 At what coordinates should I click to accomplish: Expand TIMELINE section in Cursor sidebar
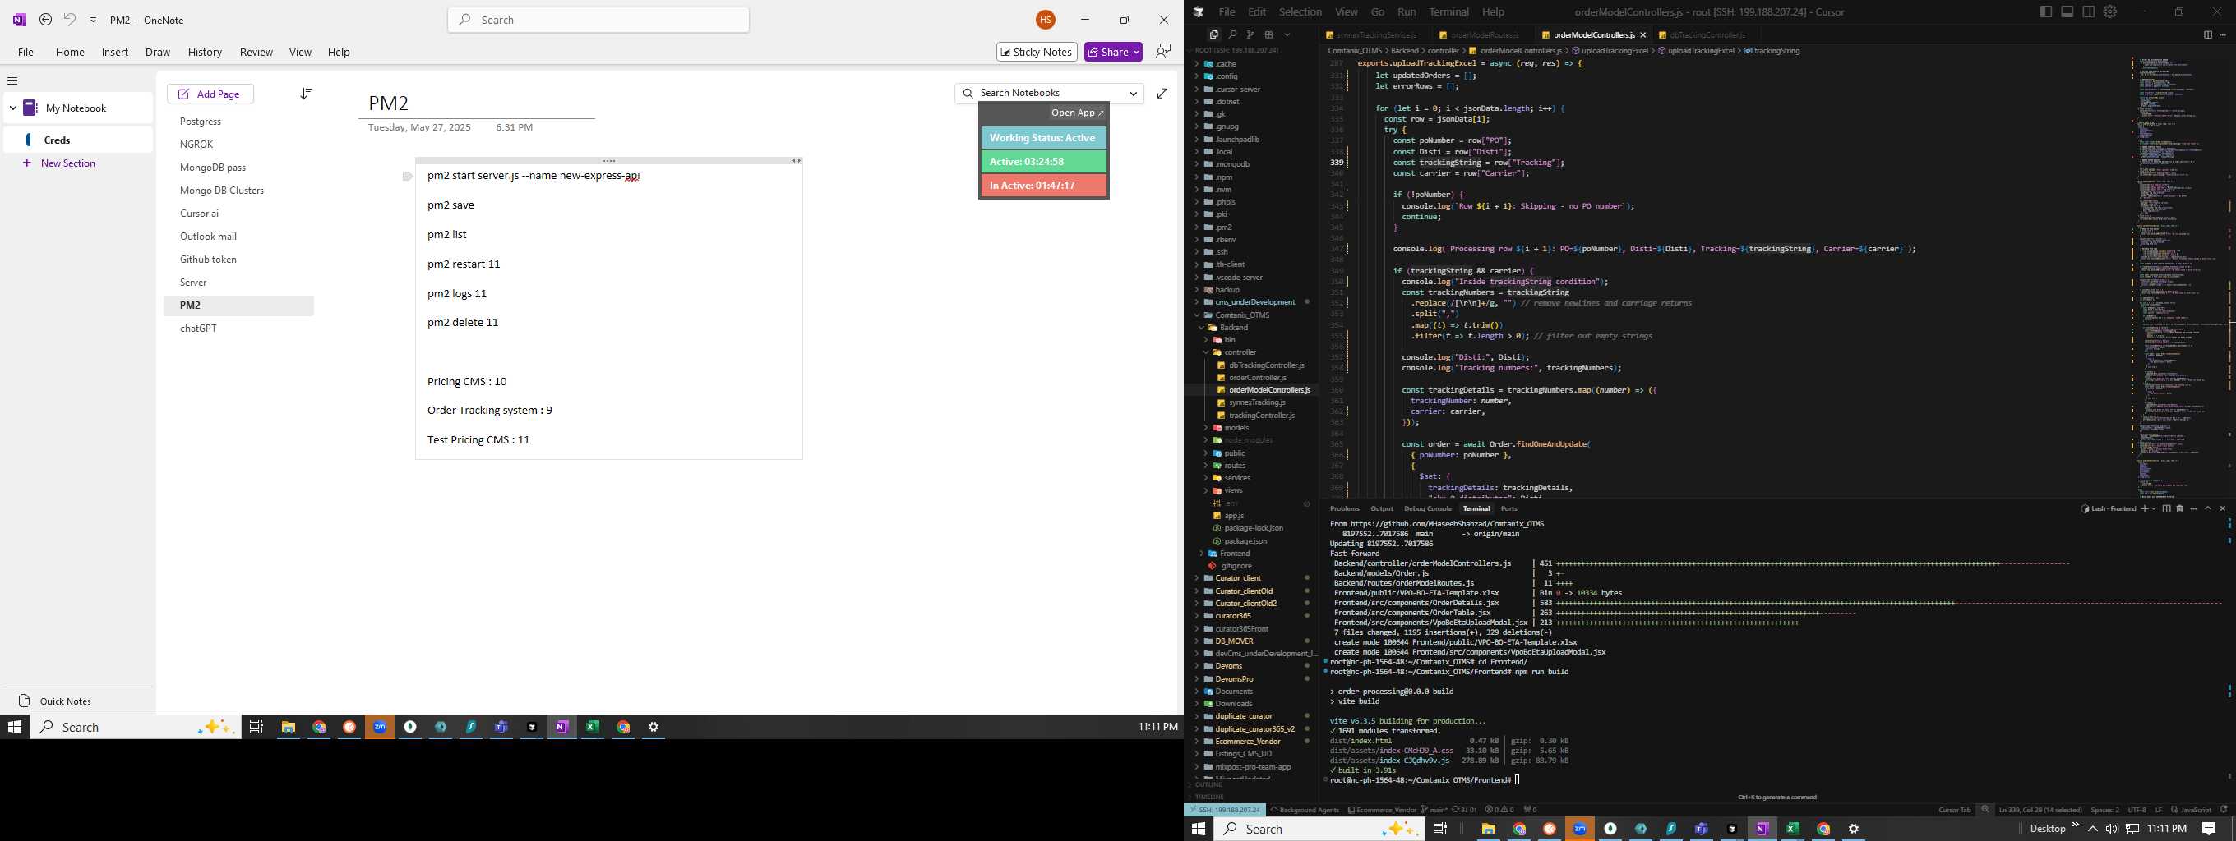(1208, 797)
